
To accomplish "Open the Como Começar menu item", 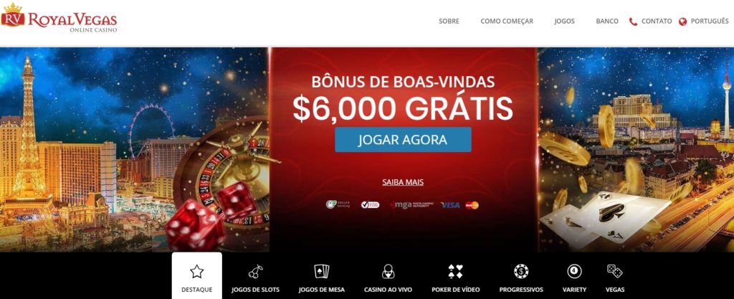I will point(507,21).
